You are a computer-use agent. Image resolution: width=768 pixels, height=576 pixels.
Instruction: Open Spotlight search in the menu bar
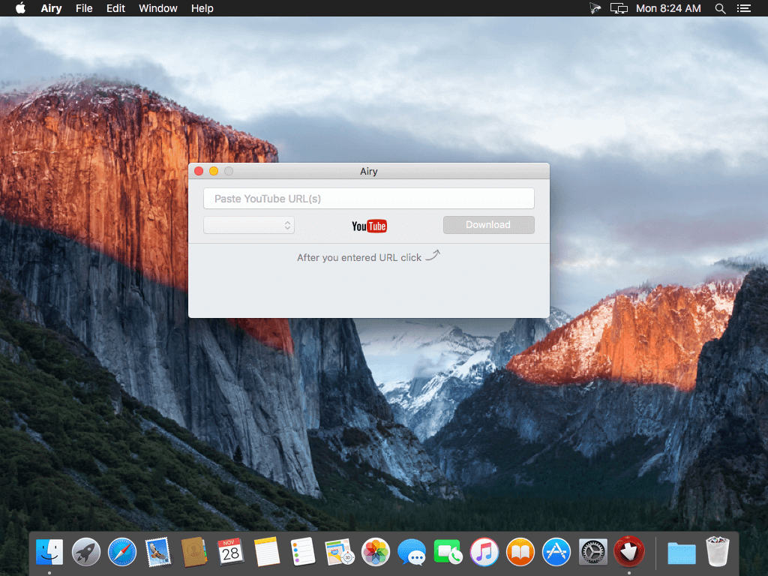[x=720, y=8]
